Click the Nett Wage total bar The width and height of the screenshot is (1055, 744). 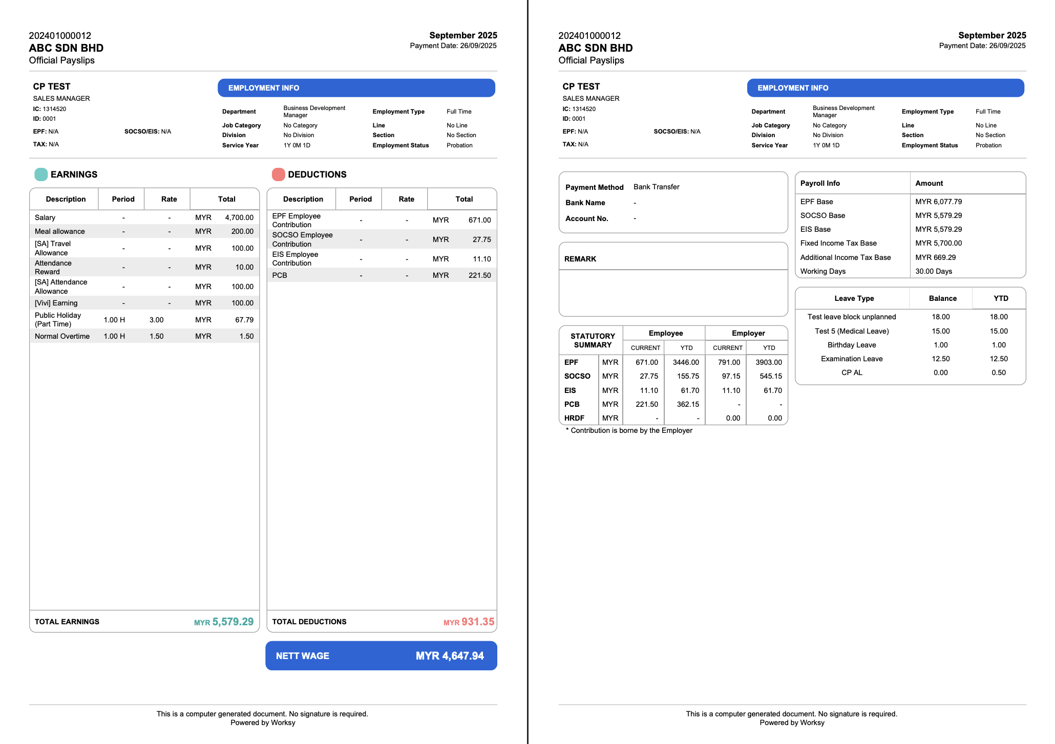click(x=381, y=655)
